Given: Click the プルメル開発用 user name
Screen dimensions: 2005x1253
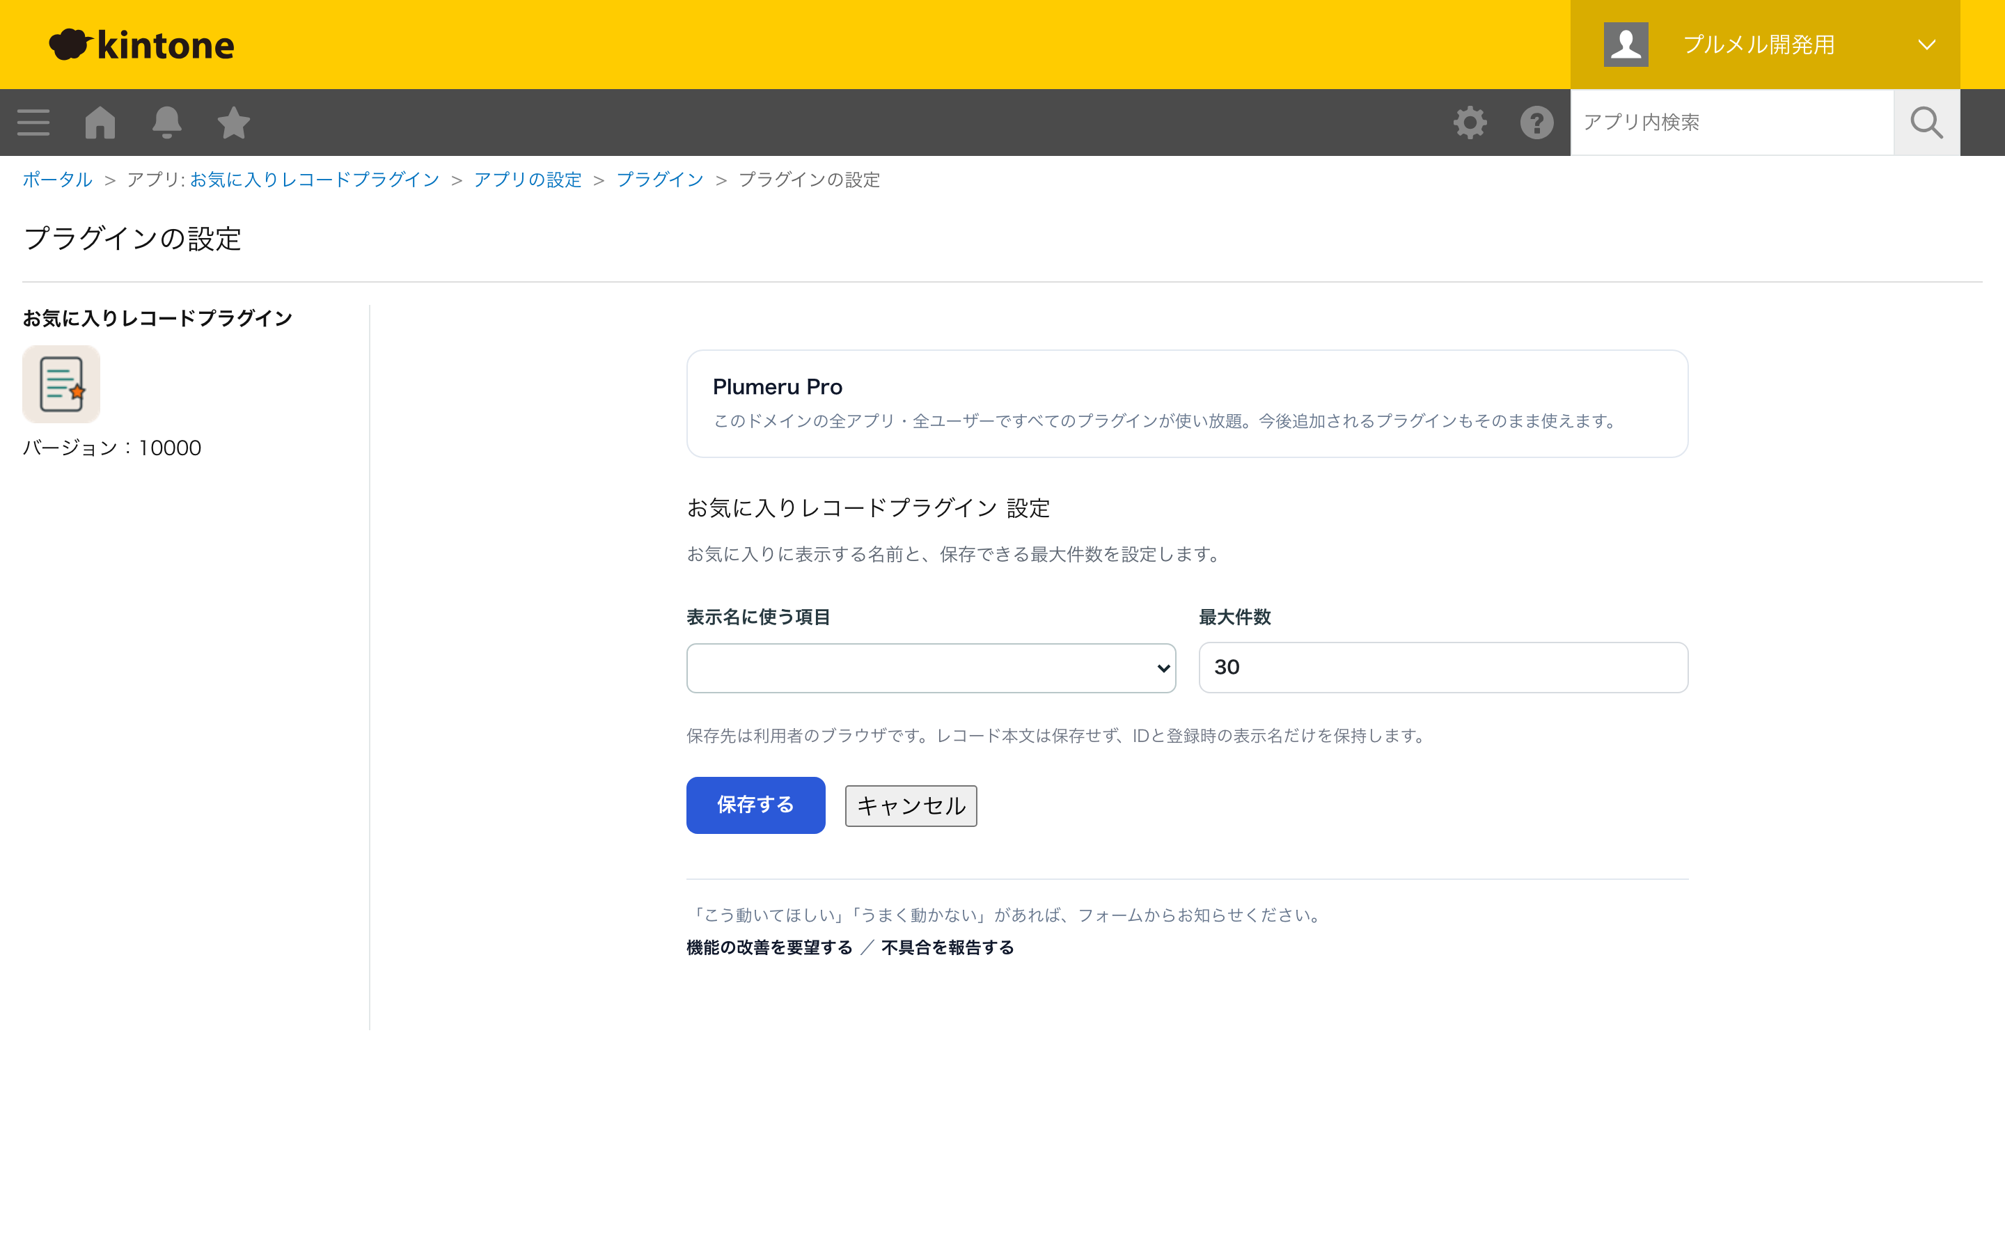Looking at the screenshot, I should click(1758, 45).
